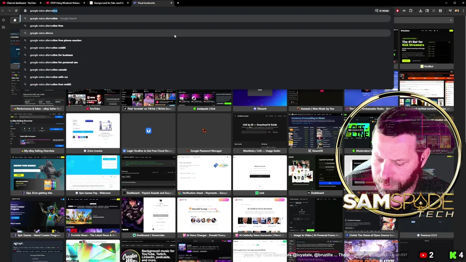Open the Sonauto New Music bookmark

[315, 100]
